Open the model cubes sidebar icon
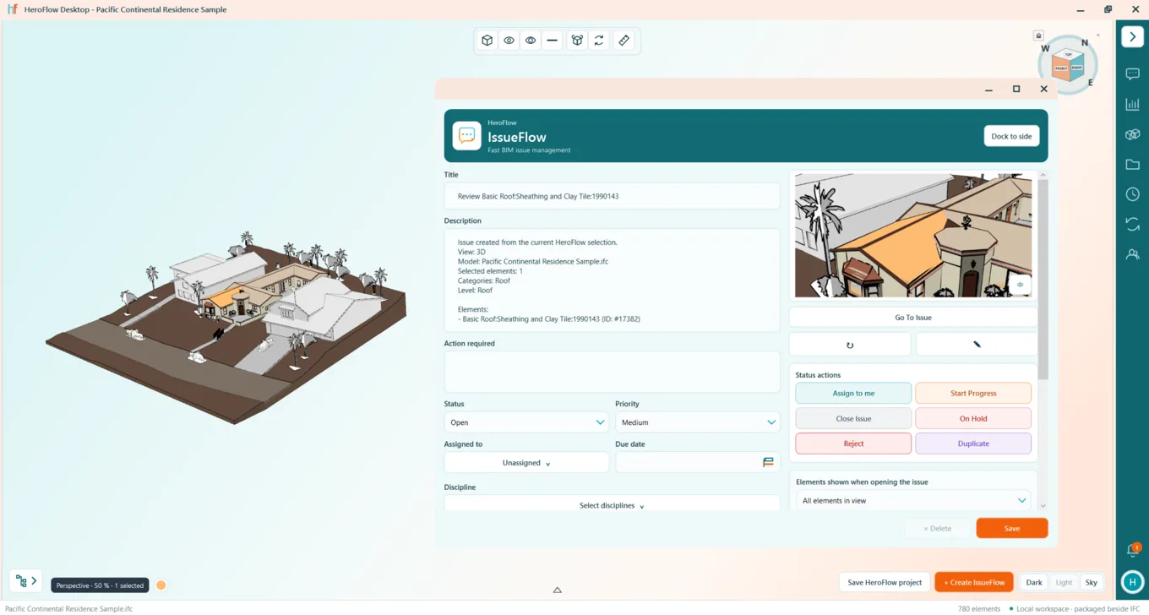Viewport: 1149px width, 615px height. point(1133,134)
